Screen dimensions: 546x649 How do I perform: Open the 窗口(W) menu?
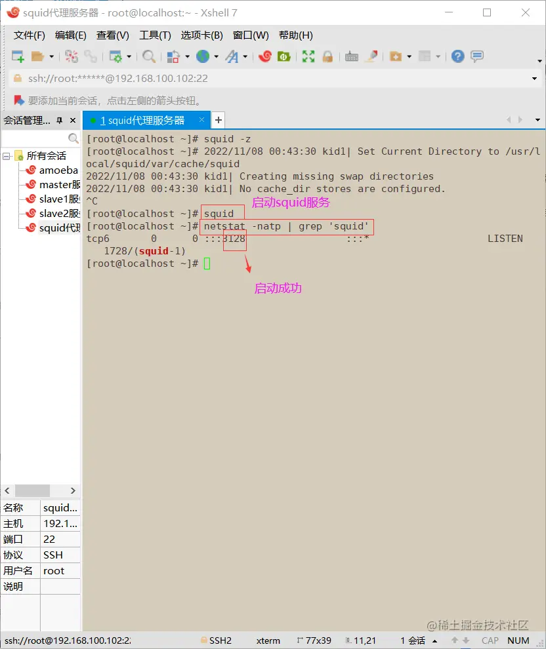click(x=251, y=35)
